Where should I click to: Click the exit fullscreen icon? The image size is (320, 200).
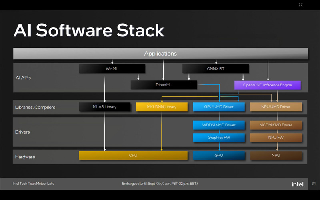pyautogui.click(x=300, y=5)
